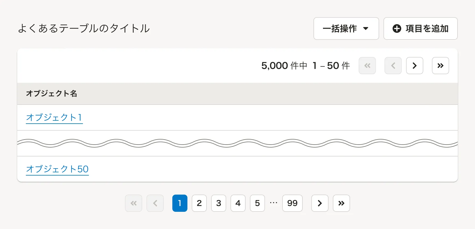Screen dimensions: 475x229
Task: Click top first-page double chevron
Action: (x=367, y=66)
